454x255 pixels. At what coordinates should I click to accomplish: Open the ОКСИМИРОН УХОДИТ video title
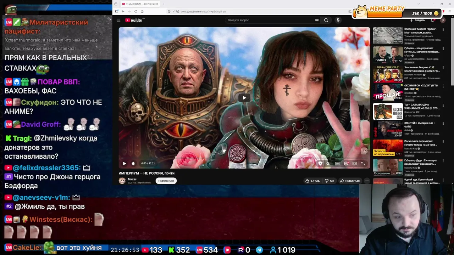coord(421,87)
